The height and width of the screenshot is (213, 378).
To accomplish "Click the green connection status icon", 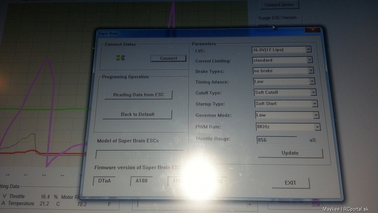I will (x=120, y=58).
